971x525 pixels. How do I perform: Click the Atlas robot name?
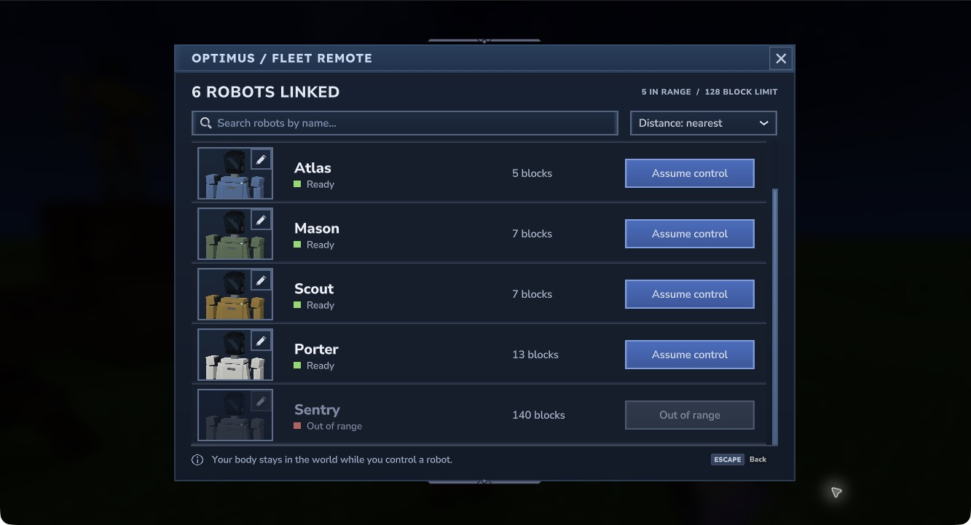click(312, 167)
